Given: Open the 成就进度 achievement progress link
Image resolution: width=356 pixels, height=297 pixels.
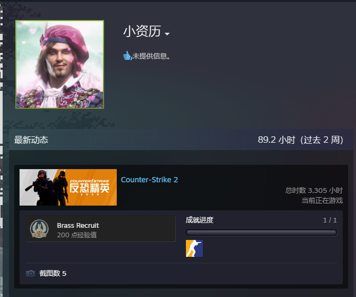Looking at the screenshot, I should pos(200,220).
